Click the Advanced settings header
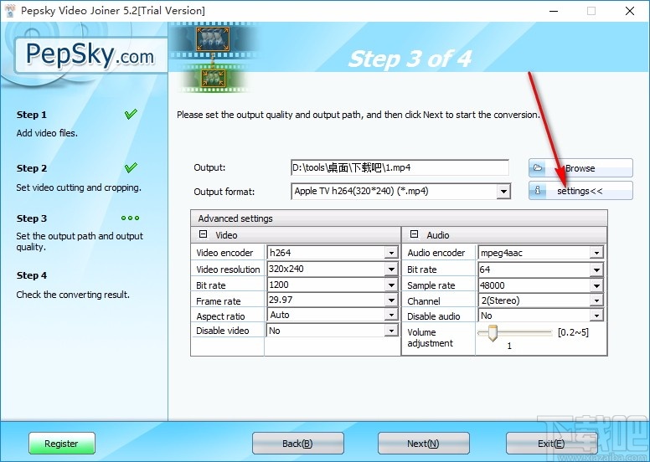 point(399,218)
